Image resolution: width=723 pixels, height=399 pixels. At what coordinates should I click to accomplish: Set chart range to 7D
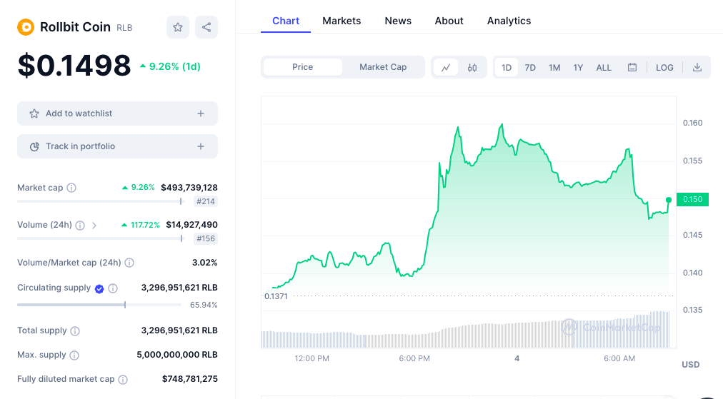coord(530,68)
